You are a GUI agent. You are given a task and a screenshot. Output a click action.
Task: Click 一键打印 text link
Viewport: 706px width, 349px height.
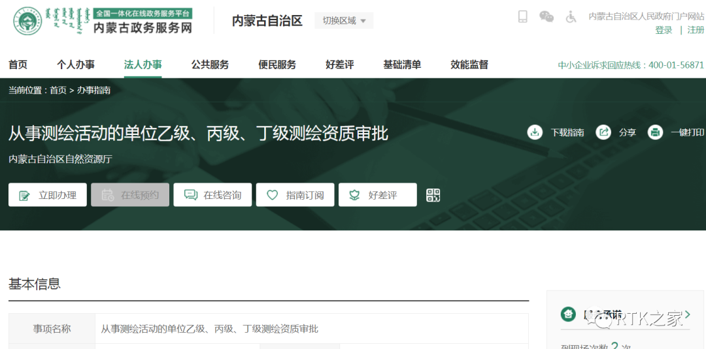tap(688, 132)
